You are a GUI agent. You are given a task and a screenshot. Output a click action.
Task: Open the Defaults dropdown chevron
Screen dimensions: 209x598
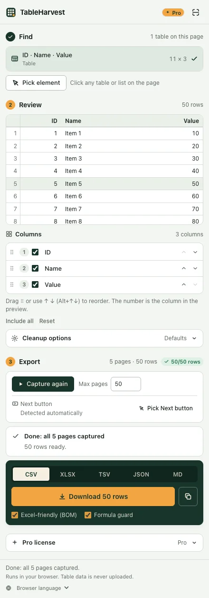194,338
